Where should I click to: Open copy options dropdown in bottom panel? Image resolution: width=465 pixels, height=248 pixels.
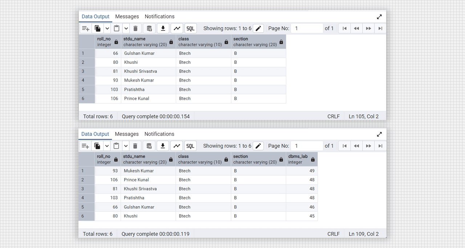tap(107, 146)
